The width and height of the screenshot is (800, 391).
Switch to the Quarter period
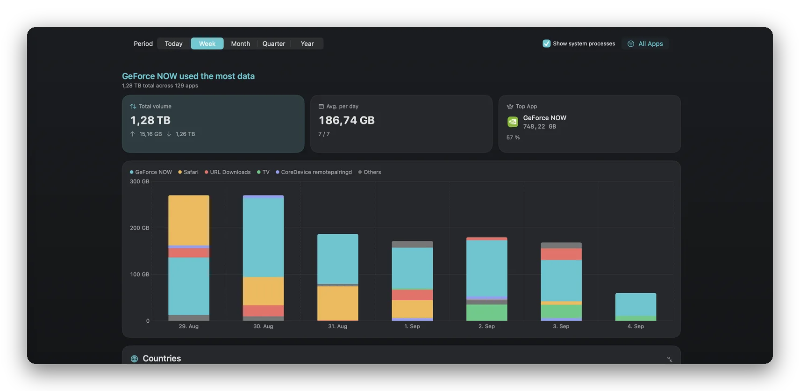point(273,43)
